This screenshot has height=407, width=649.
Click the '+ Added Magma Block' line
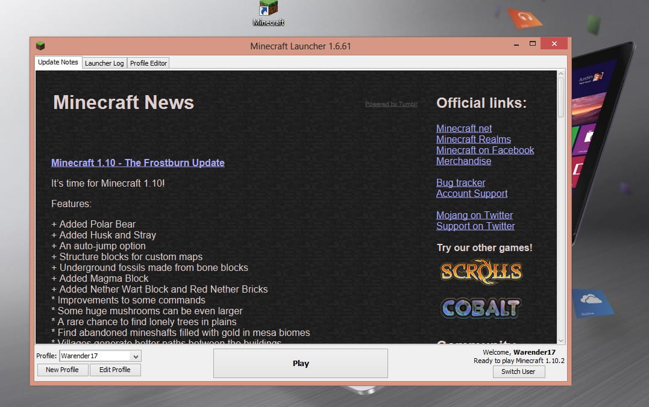[x=100, y=278]
